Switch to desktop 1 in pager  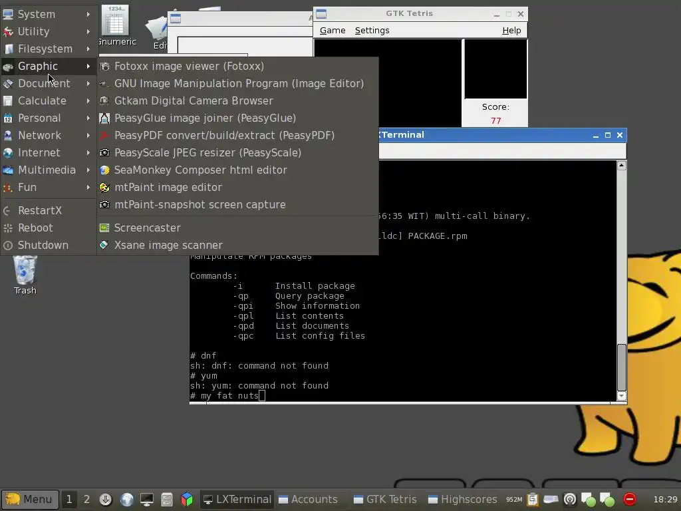[69, 499]
